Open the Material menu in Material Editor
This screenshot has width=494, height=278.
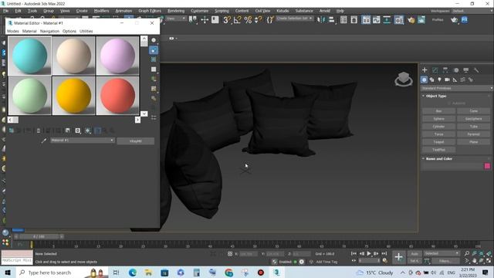[x=29, y=31]
